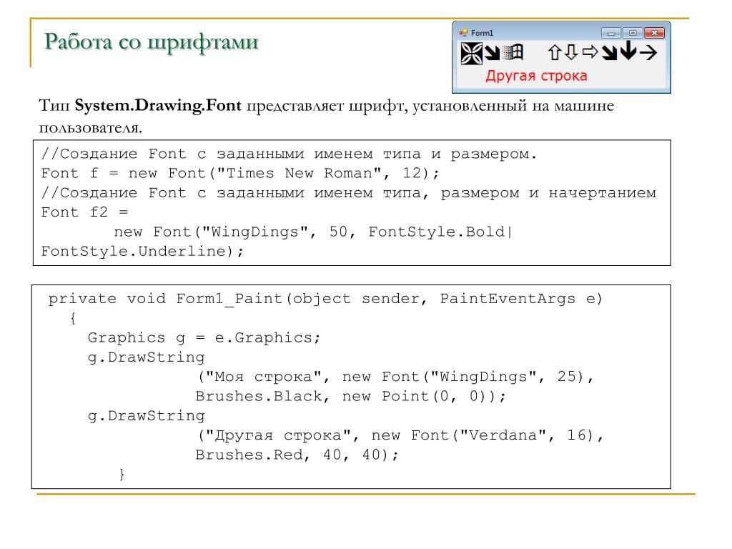Image resolution: width=732 pixels, height=549 pixels.
Task: Click the Form1 window app icon
Action: 463,33
